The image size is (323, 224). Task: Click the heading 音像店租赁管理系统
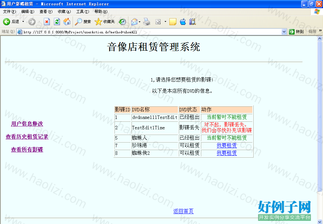click(154, 47)
